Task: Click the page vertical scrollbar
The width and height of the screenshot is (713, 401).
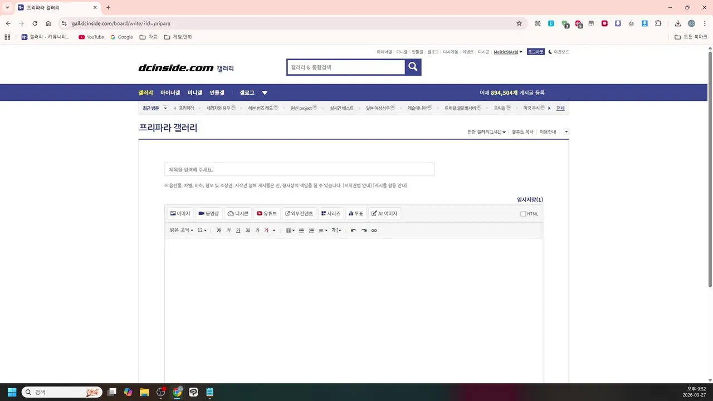Action: (710, 169)
